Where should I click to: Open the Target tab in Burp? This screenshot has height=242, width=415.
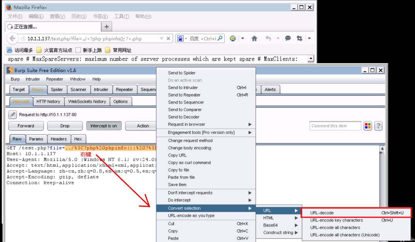tap(19, 89)
